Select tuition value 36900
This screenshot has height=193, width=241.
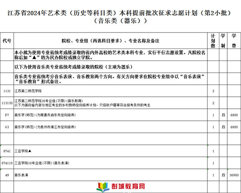(x=234, y=175)
